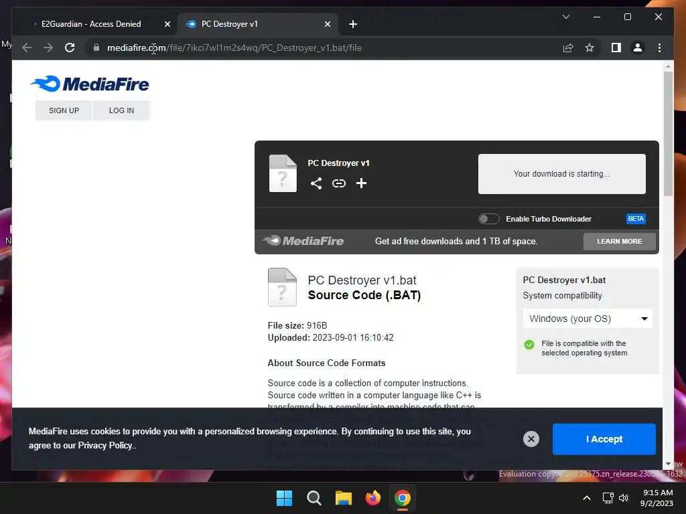Image resolution: width=686 pixels, height=514 pixels.
Task: Dismiss the cookie banner with the X icon
Action: pyautogui.click(x=531, y=439)
